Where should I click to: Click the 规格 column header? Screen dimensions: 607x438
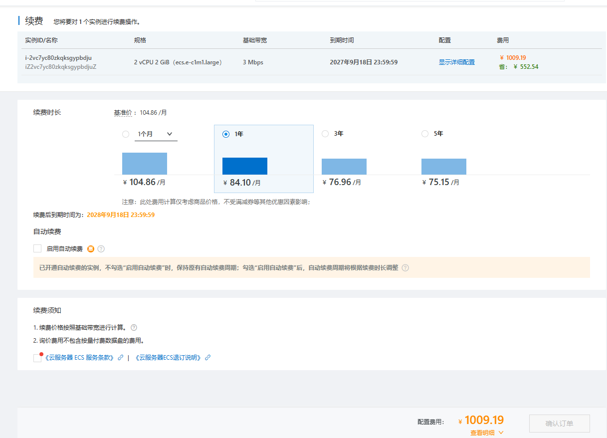click(140, 40)
